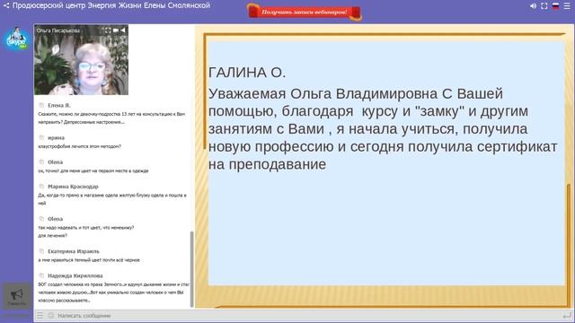This screenshot has height=323, width=575.
Task: Click the megaphone button in the left sidebar
Action: click(17, 295)
